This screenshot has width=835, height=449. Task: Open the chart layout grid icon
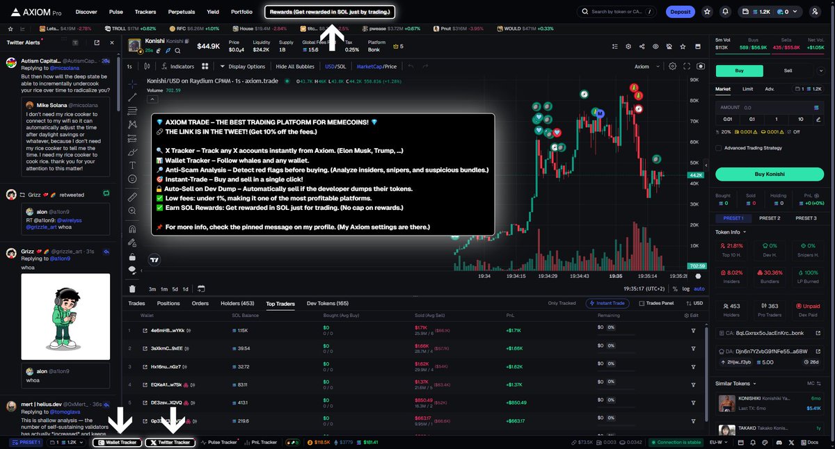(205, 66)
